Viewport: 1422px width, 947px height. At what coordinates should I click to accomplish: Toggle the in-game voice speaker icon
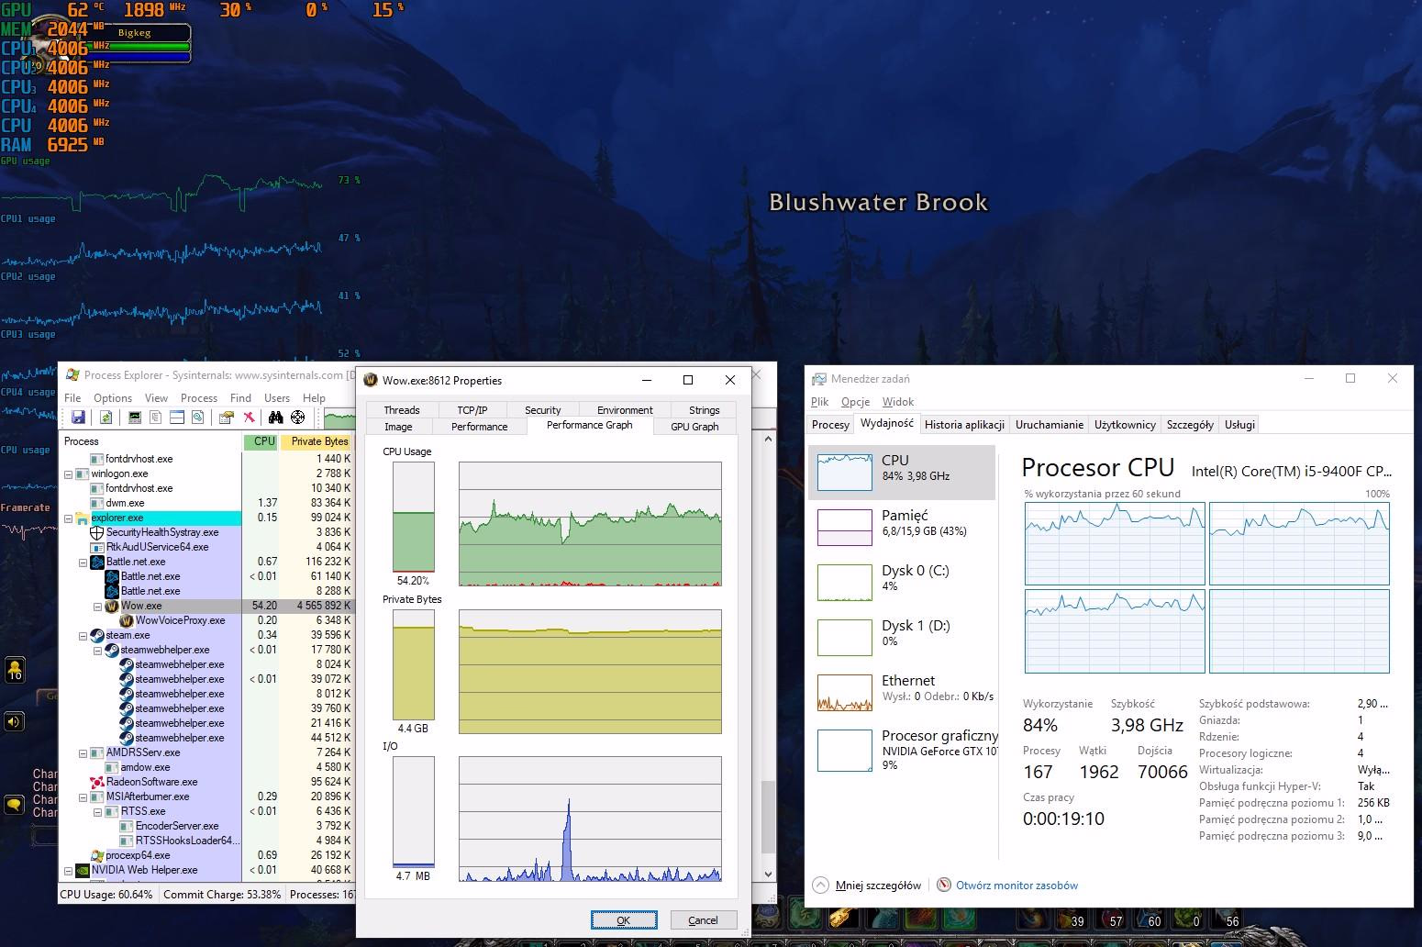pyautogui.click(x=14, y=721)
